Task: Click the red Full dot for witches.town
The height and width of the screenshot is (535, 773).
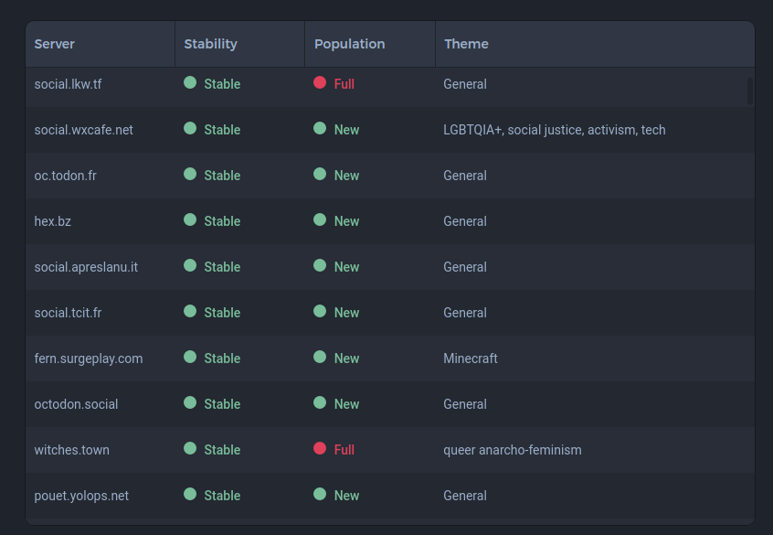Action: (320, 448)
